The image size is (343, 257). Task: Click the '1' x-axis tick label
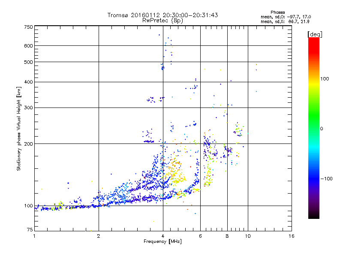34,236
